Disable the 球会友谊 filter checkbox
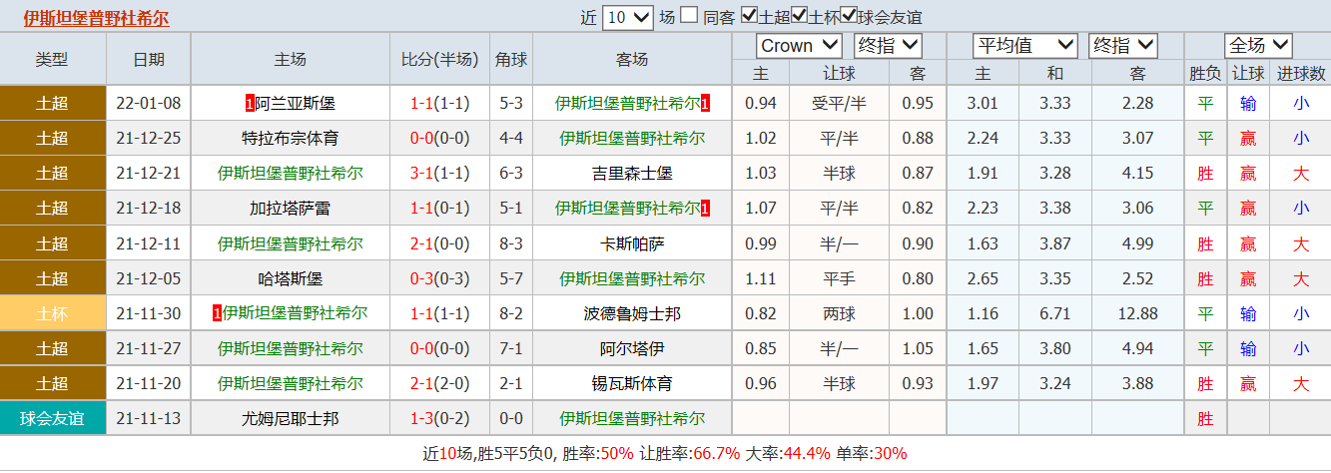 click(849, 16)
